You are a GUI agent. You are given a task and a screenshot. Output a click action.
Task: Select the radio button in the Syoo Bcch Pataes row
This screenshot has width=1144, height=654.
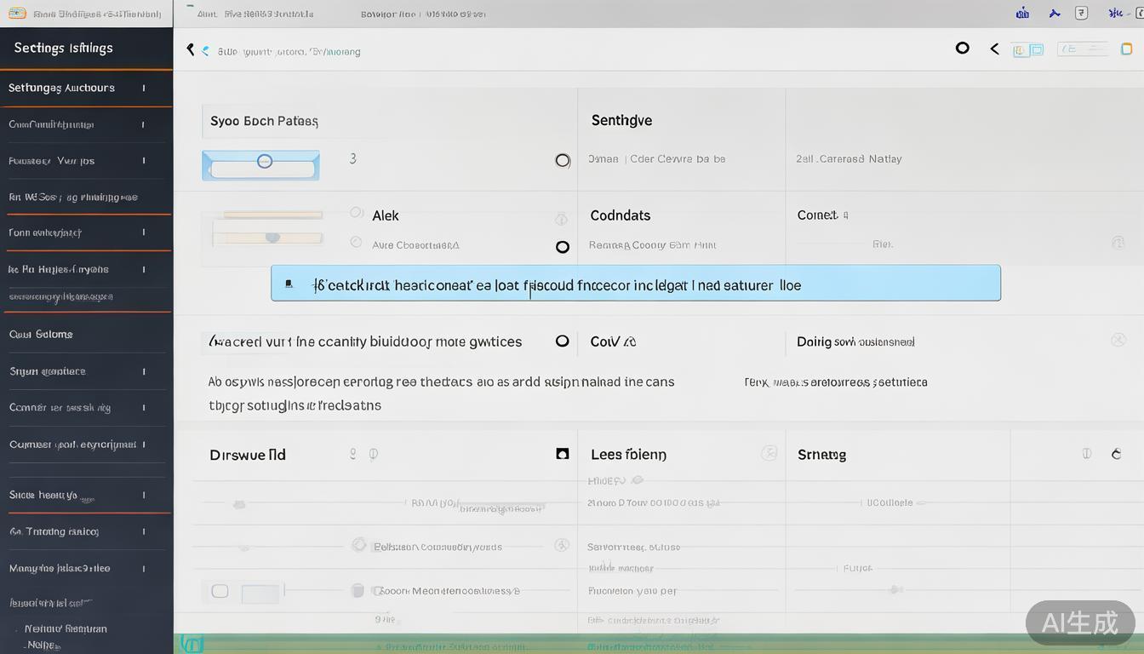562,160
